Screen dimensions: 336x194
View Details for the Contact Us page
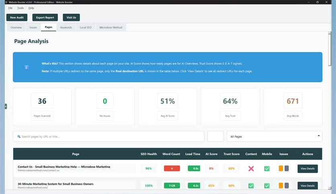pyautogui.click(x=307, y=169)
